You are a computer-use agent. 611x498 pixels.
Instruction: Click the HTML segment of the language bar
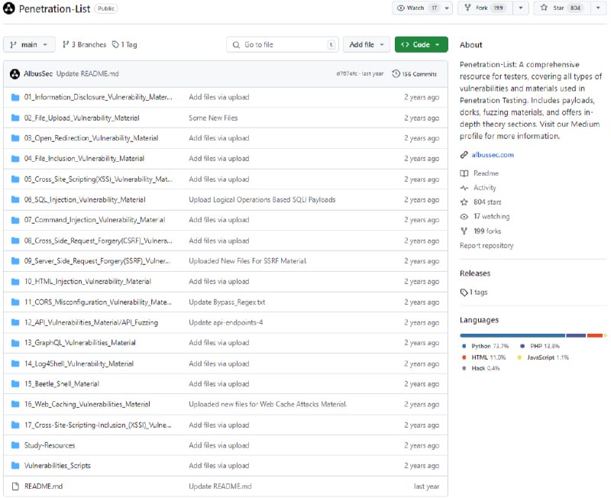(x=595, y=335)
